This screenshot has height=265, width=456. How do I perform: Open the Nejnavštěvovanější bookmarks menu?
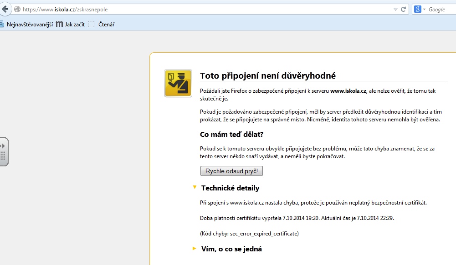[30, 24]
